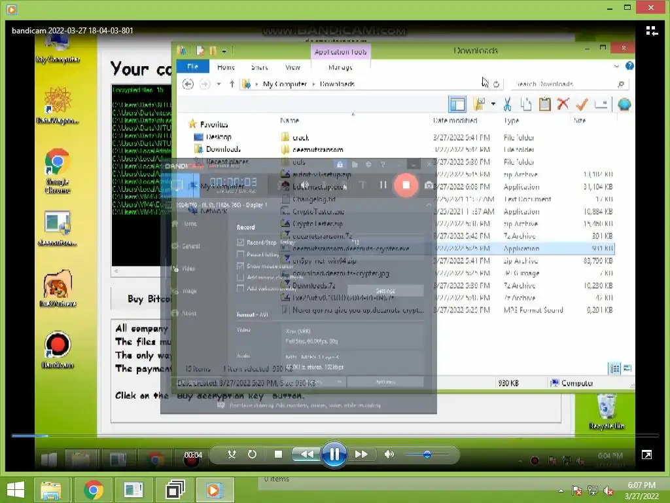Click the blue volume slider knob

427,455
